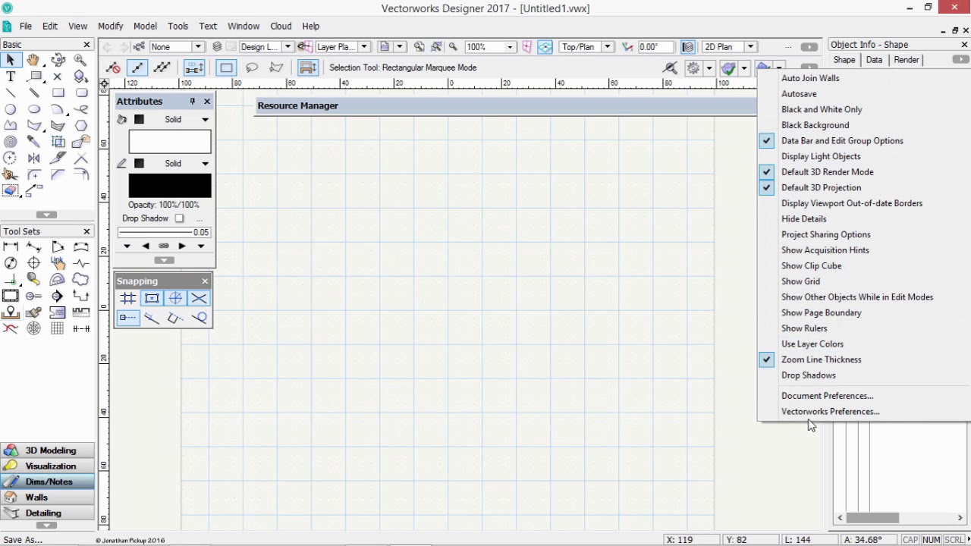Toggle Snap to Grid in Snapping palette
971x546 pixels.
tap(127, 298)
